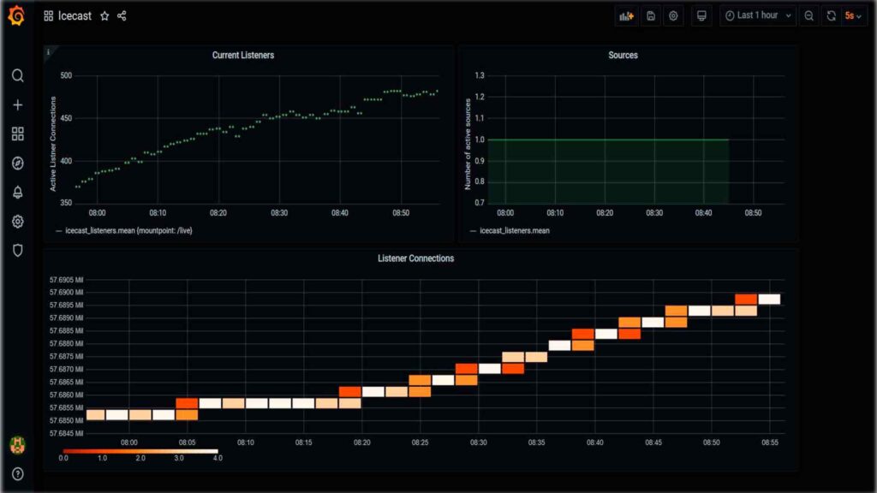Click the Add panel icon

click(626, 16)
